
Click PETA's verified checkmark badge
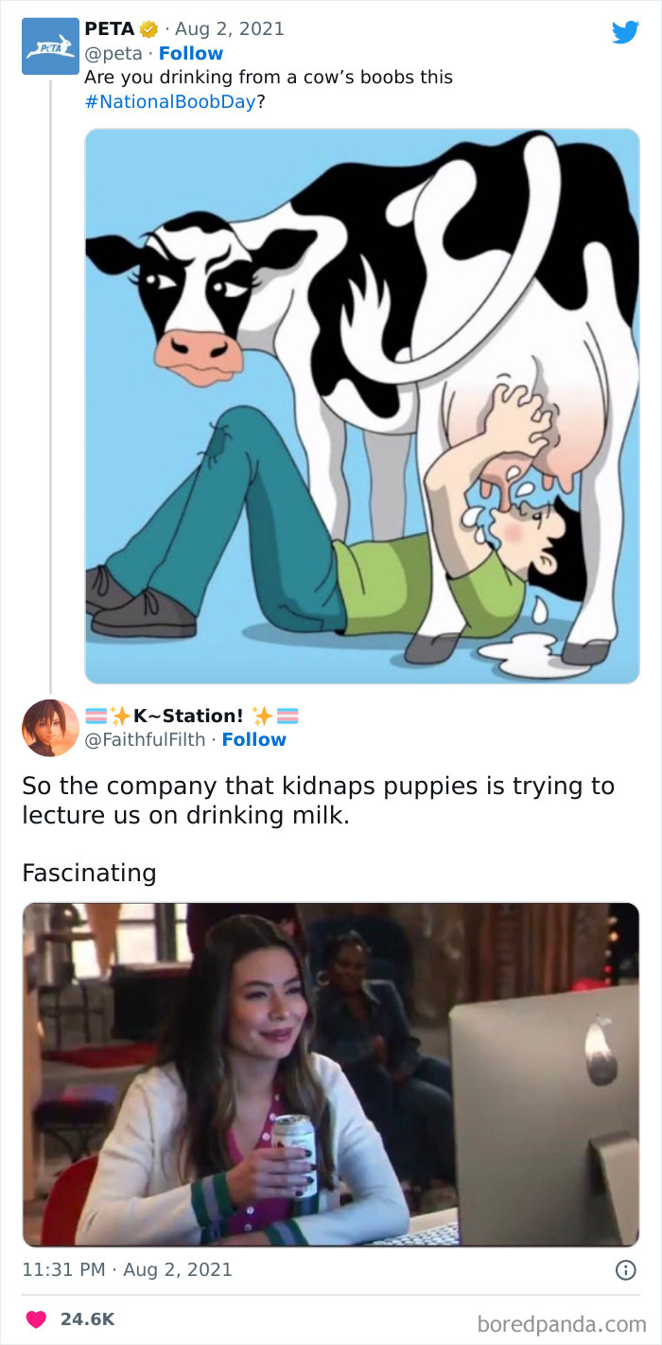(148, 28)
